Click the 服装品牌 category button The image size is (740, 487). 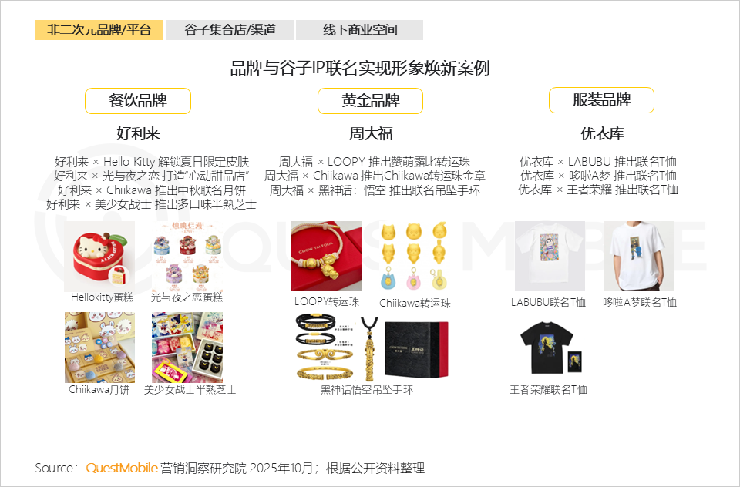[x=602, y=100]
